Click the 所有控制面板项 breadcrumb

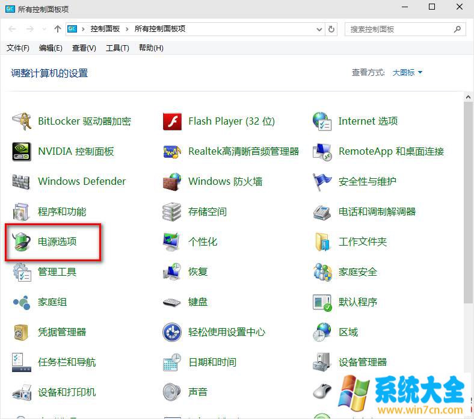pyautogui.click(x=159, y=29)
